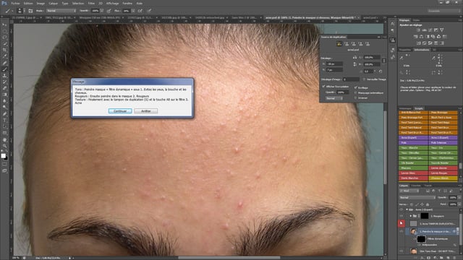
Task: Open layer Fond slider arrow
Action: 459,204
